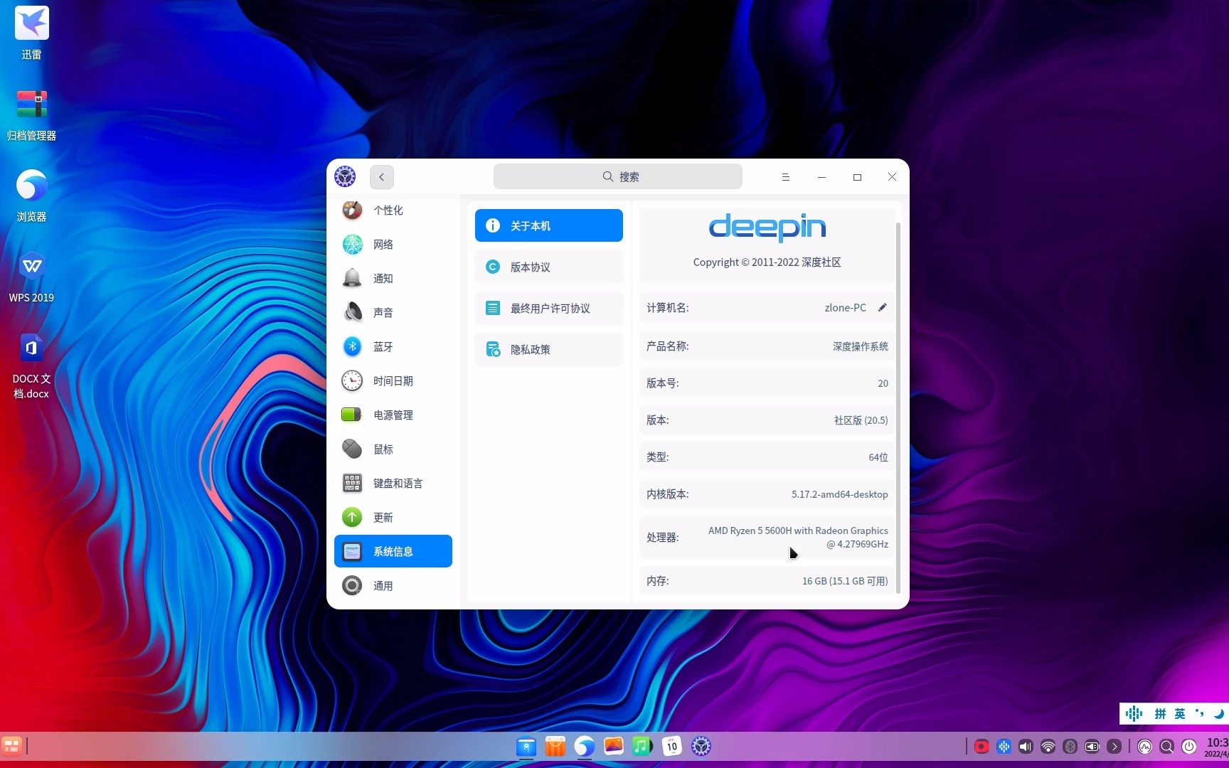Open 归档管理器 (Archive Manager) desktop icon
Viewport: 1229px width, 768px height.
click(x=31, y=114)
